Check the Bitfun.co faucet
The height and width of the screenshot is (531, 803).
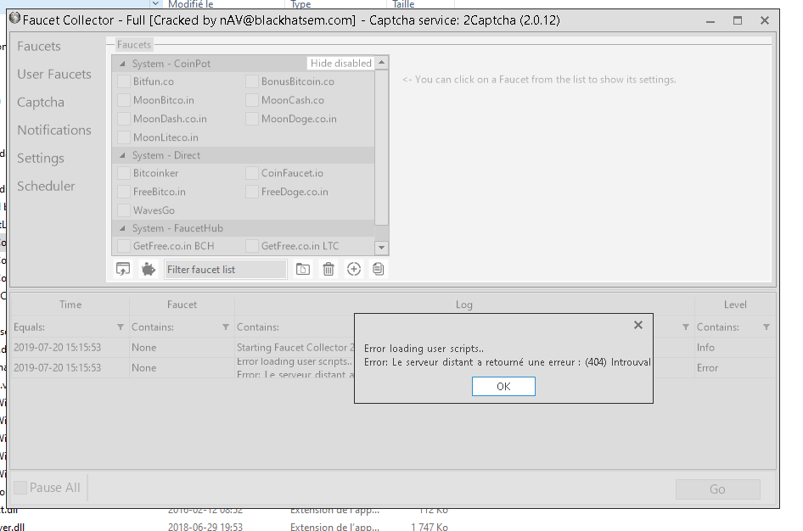point(123,81)
